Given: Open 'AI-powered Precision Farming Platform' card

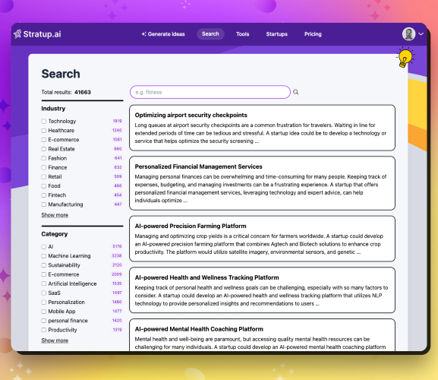Looking at the screenshot, I should coord(262,239).
